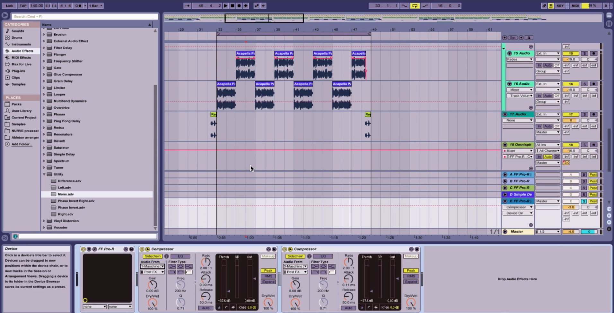Click the Link button
This screenshot has height=313, width=614.
[10, 6]
